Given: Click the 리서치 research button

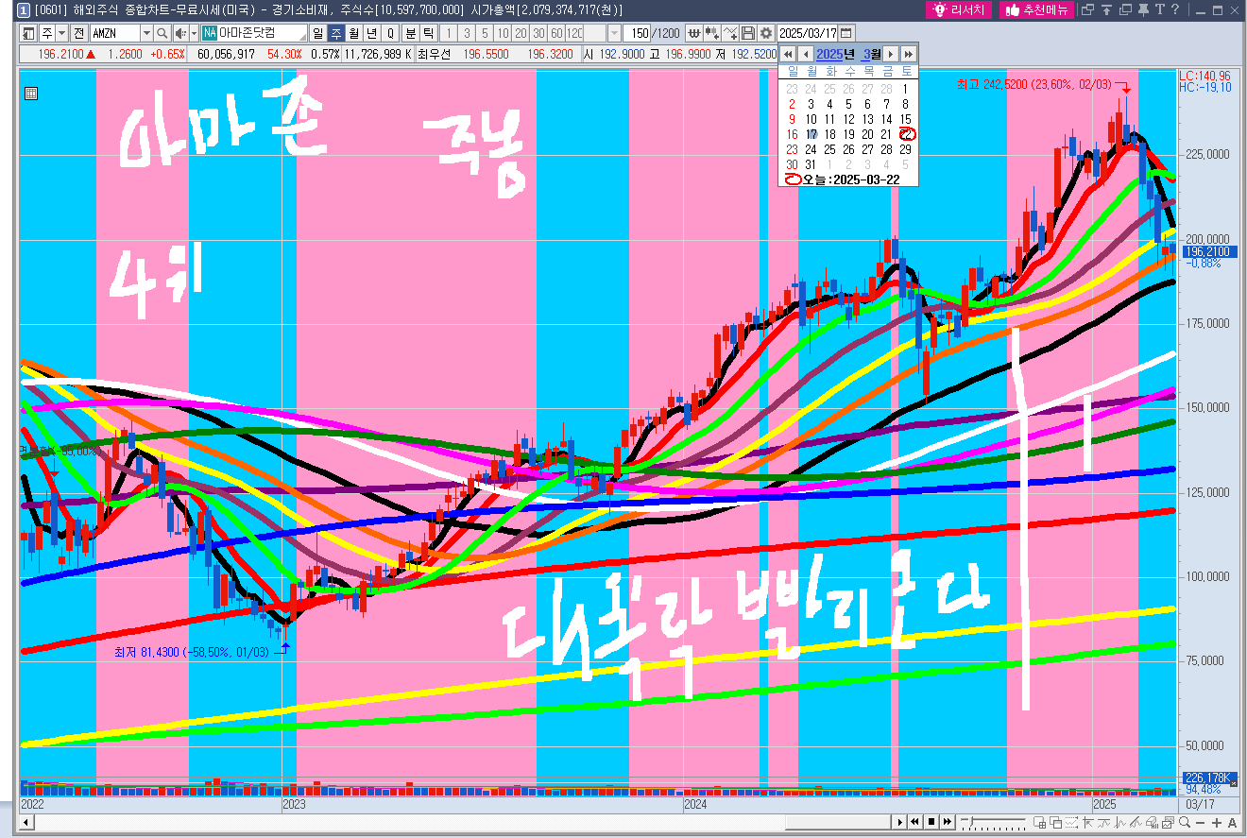Looking at the screenshot, I should 960,10.
